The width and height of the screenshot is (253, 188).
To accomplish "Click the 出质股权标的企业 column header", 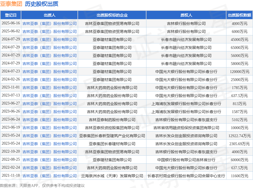I will coord(112,15).
